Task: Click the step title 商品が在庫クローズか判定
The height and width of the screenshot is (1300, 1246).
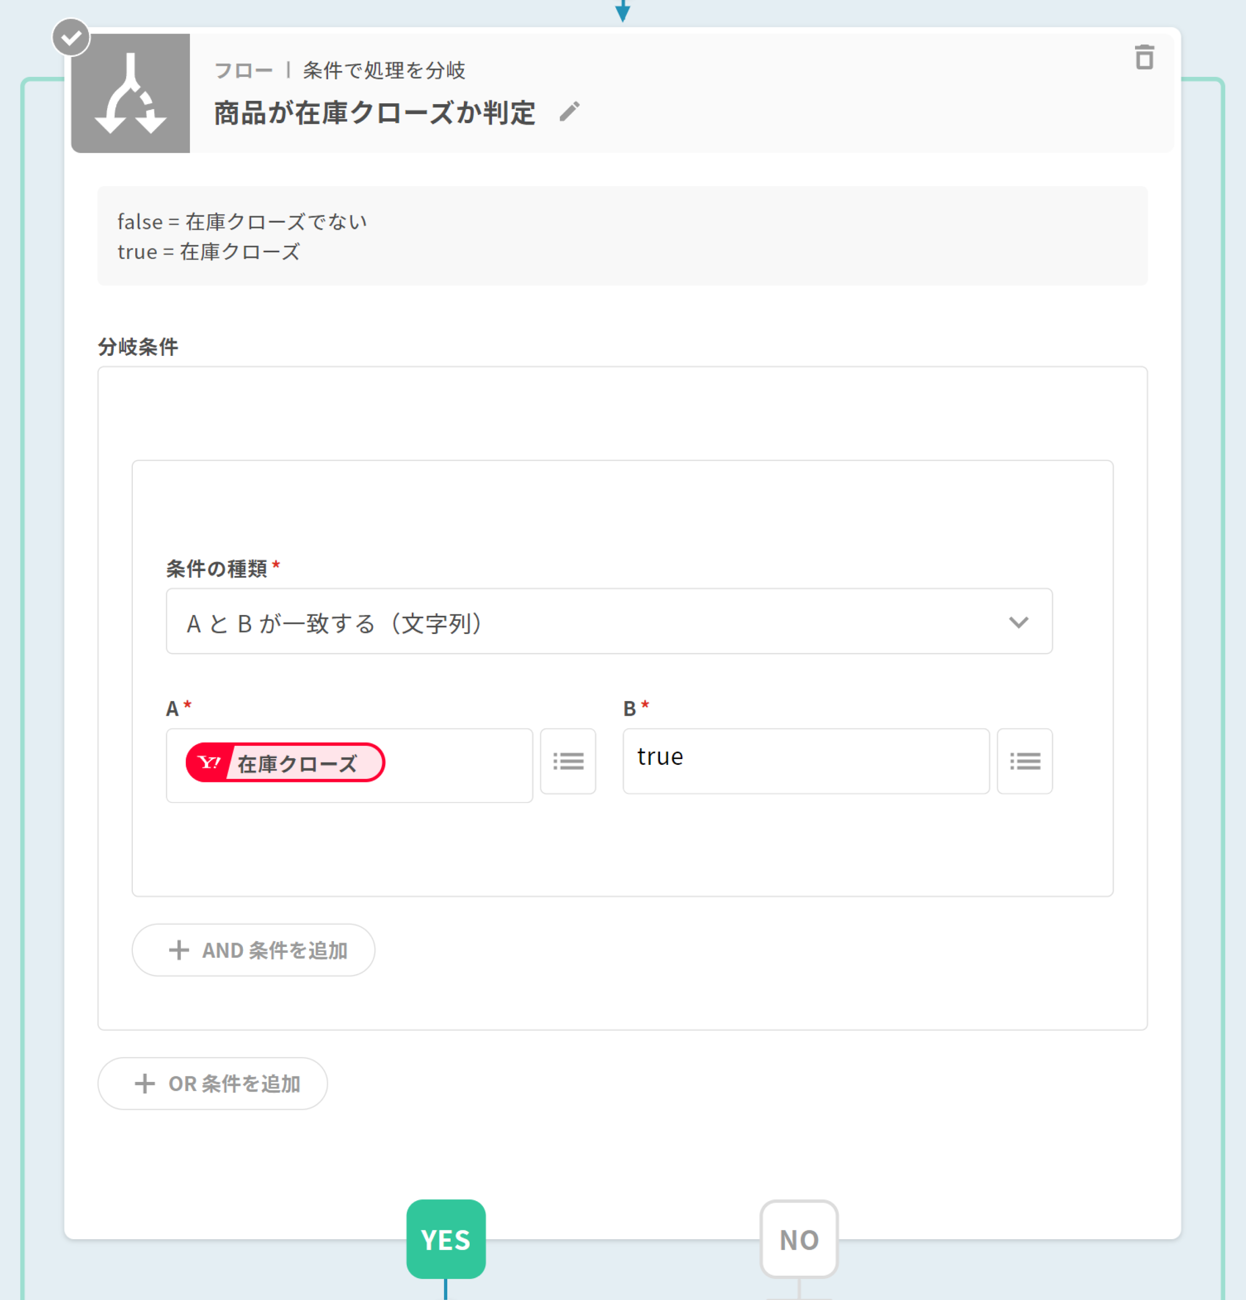Action: click(x=375, y=113)
